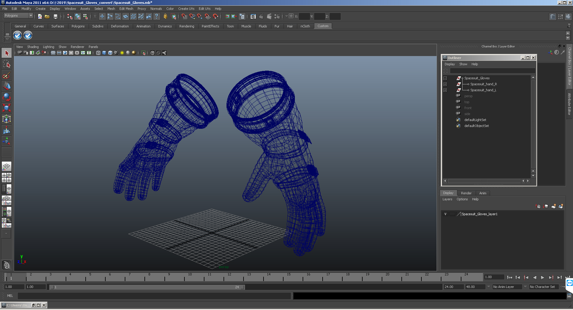Enable Snap to grids magnet

tap(184, 16)
